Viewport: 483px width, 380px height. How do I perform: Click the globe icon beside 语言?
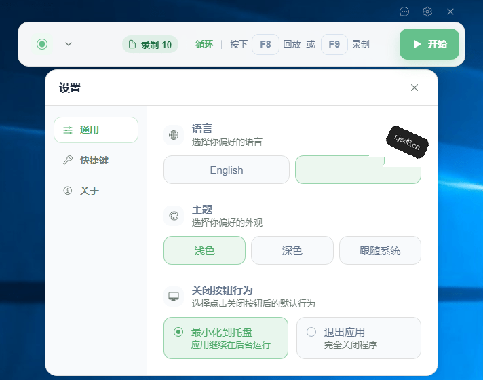tap(174, 135)
